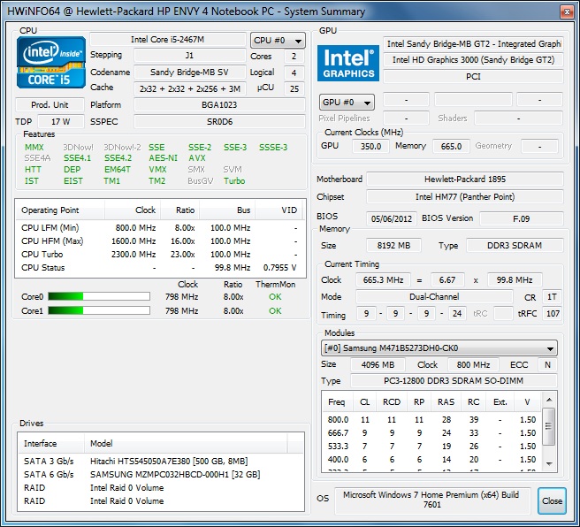
Task: Click the Ratio column header in operating table
Action: click(179, 210)
